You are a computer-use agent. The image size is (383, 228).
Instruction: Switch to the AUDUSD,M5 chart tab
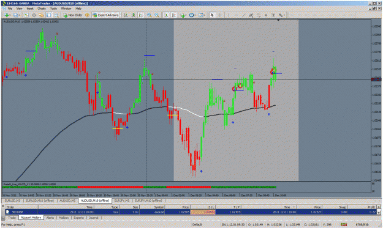click(x=67, y=200)
